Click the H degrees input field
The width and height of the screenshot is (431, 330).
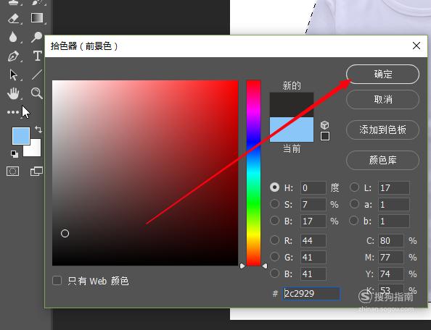pos(313,187)
